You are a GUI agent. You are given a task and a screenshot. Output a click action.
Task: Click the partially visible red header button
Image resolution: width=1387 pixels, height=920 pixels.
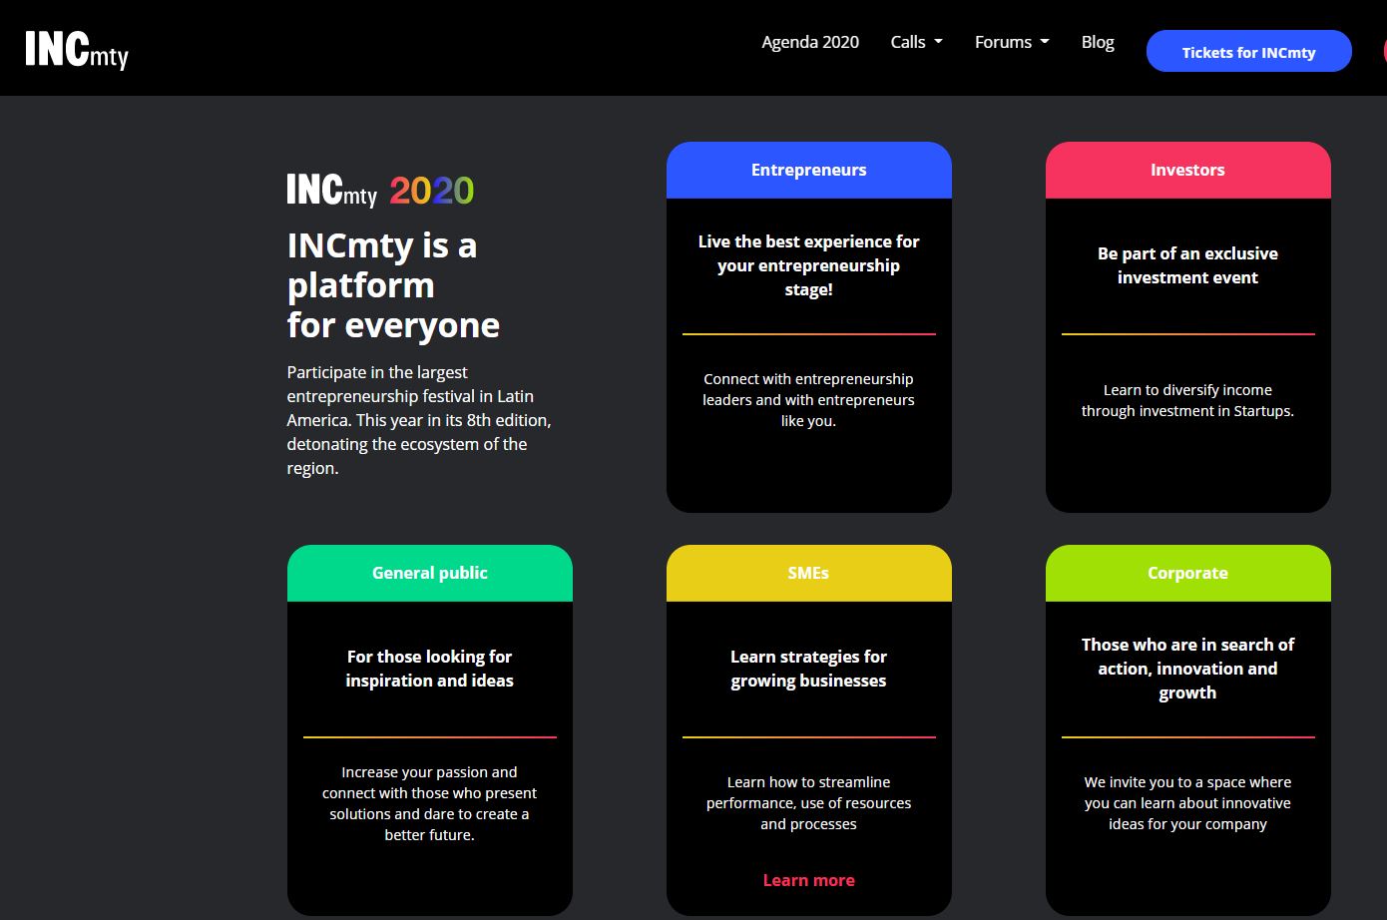tap(1383, 51)
